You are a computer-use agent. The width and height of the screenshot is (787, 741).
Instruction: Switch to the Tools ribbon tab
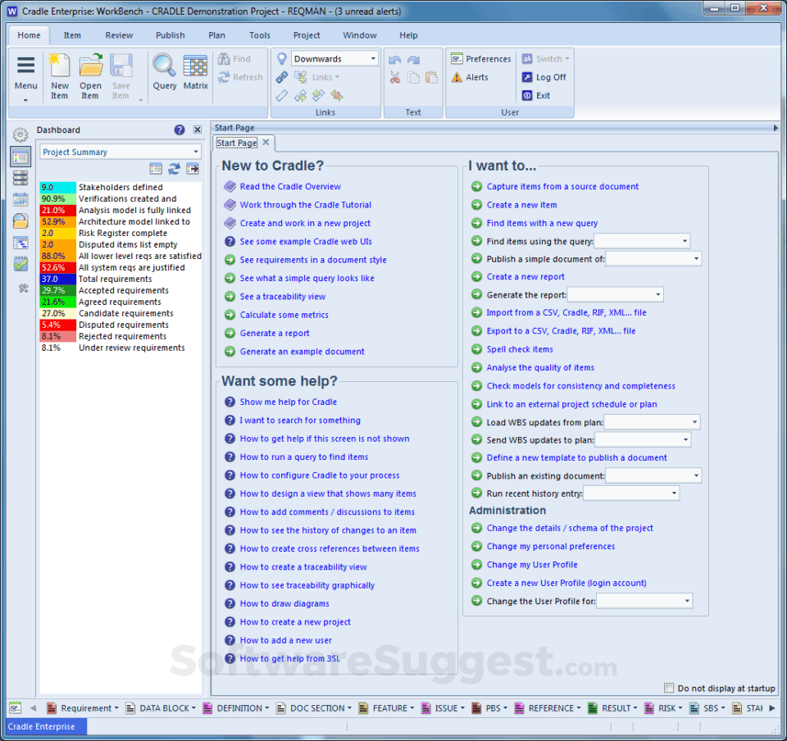coord(260,35)
